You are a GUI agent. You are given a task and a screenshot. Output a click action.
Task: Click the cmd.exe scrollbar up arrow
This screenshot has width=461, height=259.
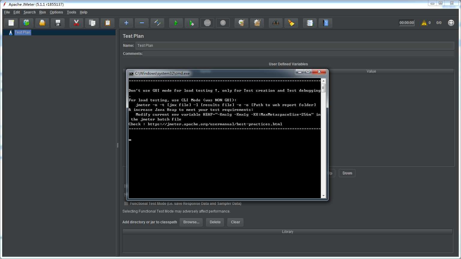tap(324, 81)
